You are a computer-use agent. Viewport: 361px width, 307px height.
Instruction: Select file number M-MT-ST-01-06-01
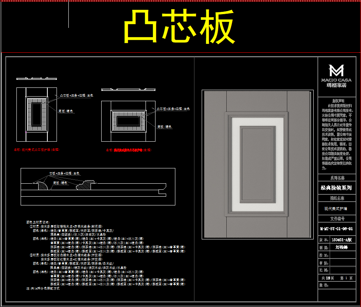(x=336, y=229)
